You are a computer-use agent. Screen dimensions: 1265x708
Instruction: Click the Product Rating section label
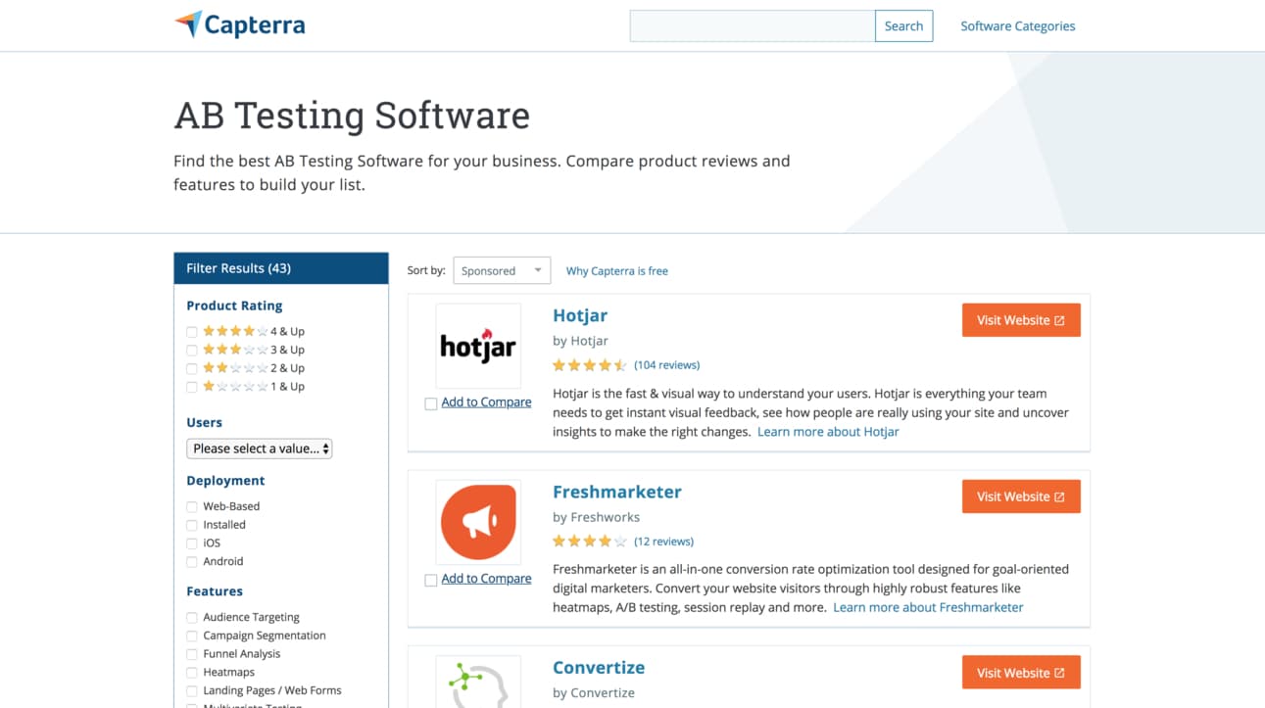tap(234, 306)
